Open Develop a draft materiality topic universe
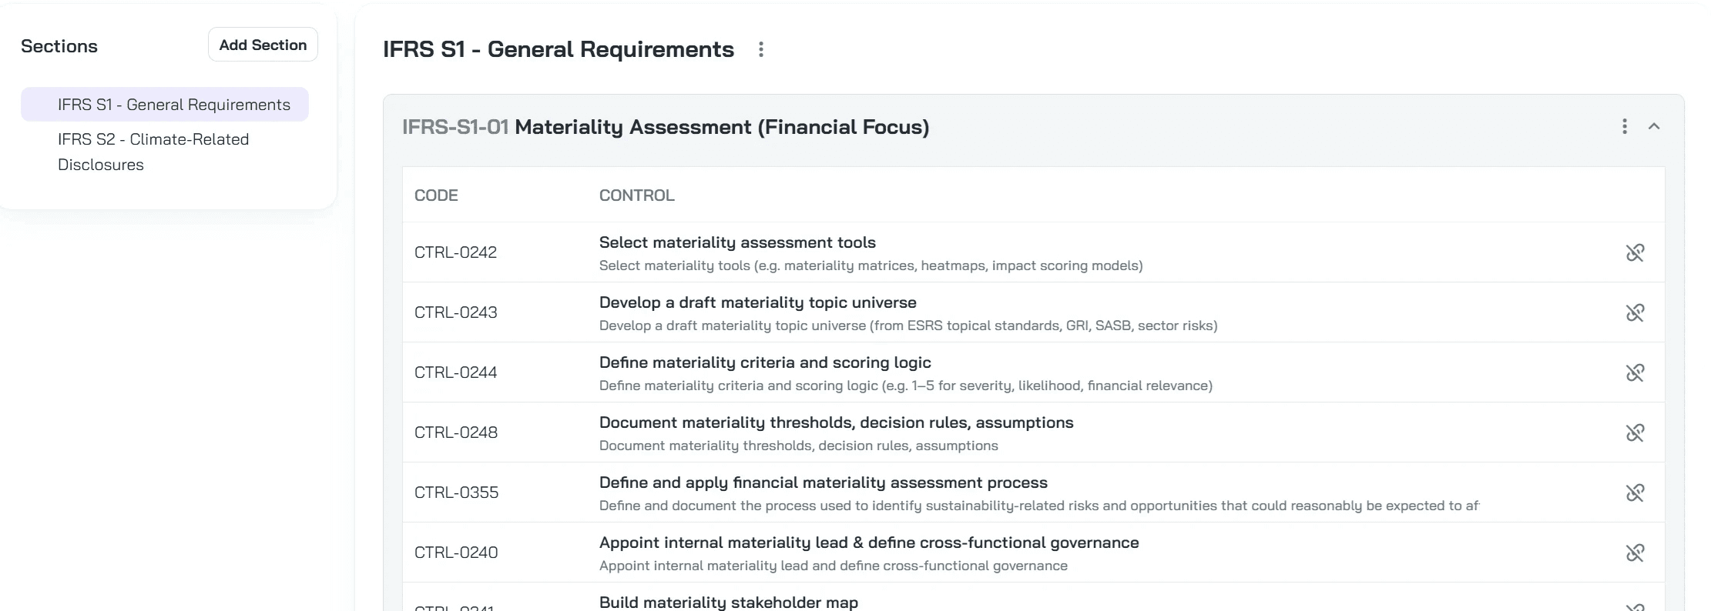1711x611 pixels. 758,302
